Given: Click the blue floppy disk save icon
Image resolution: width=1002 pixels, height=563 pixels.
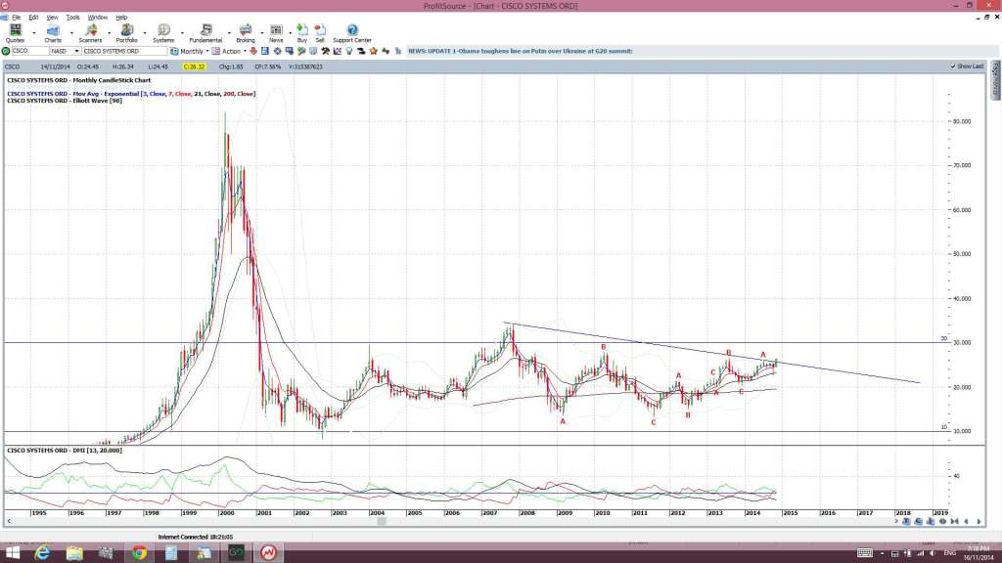Looking at the screenshot, I should pos(264,51).
